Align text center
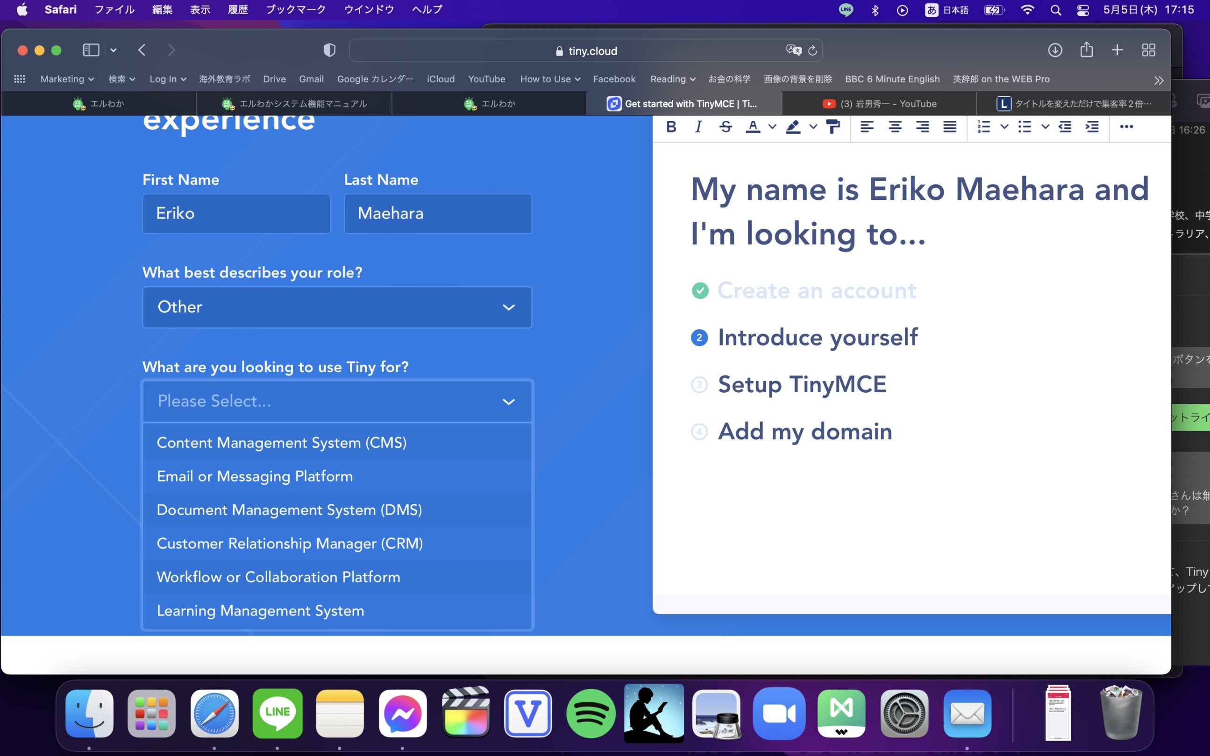 [895, 127]
